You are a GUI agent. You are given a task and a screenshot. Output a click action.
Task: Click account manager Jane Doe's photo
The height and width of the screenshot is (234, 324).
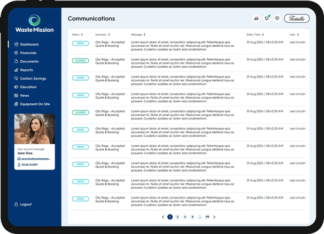tap(35, 129)
